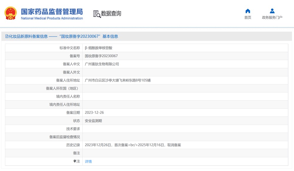294x171 pixels.
Task: Select the 备案编号 value 国妆原备字20230067
Action: (101, 56)
